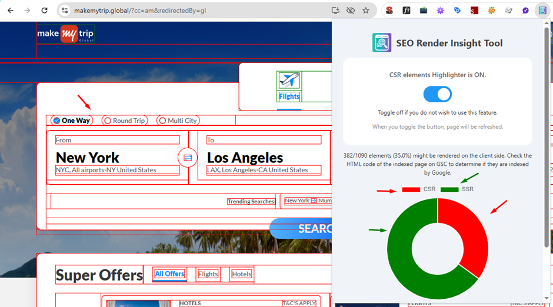Select the One Way radio button
This screenshot has height=307, width=553.
click(x=56, y=121)
